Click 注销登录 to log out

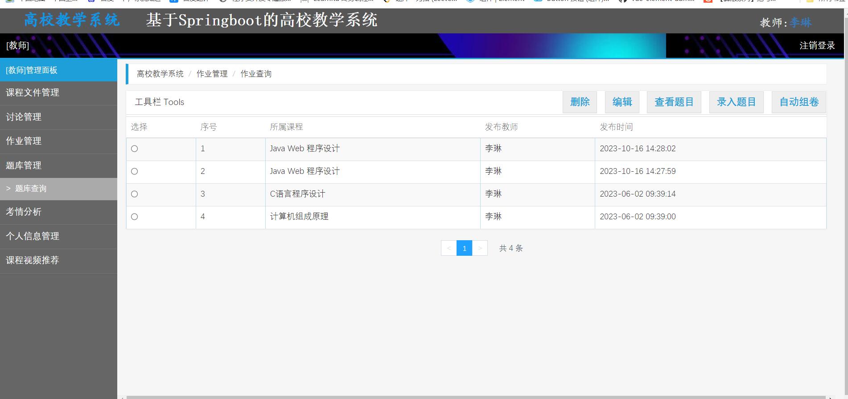pyautogui.click(x=817, y=45)
